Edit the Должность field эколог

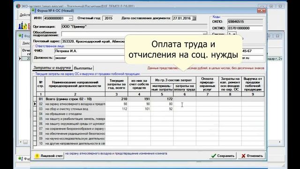pyautogui.click(x=90, y=58)
